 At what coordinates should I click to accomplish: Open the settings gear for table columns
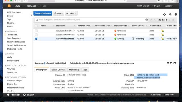click(170, 14)
